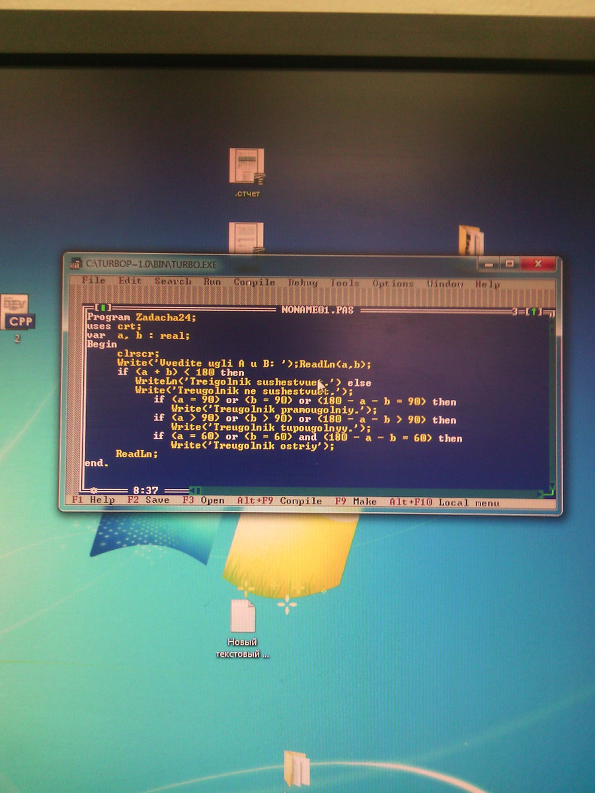This screenshot has width=595, height=793.
Task: Click the 8:37 cursor position indicator
Action: [x=145, y=490]
